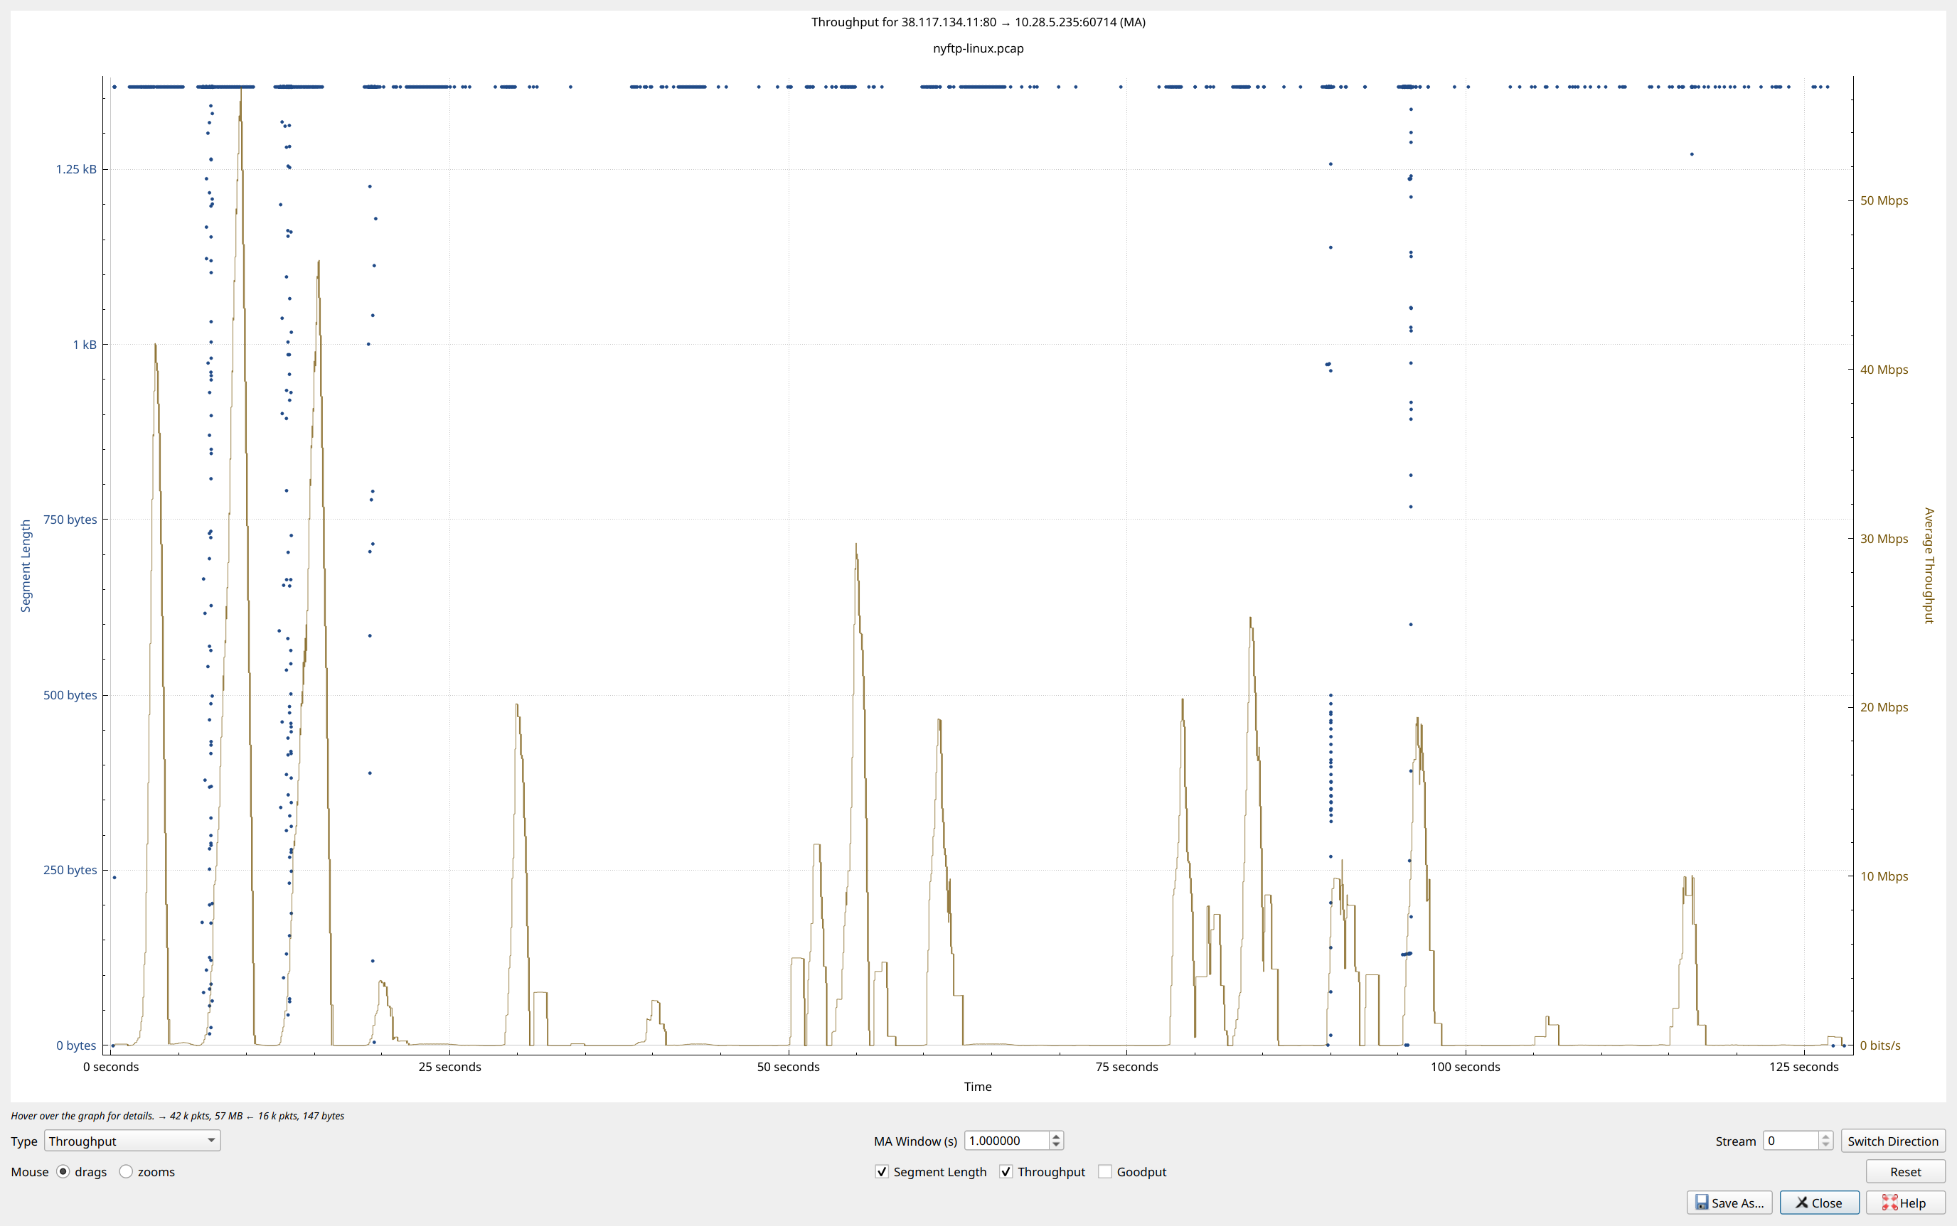Click the 30 Mbps axis tick label
1957x1226 pixels.
(x=1884, y=539)
